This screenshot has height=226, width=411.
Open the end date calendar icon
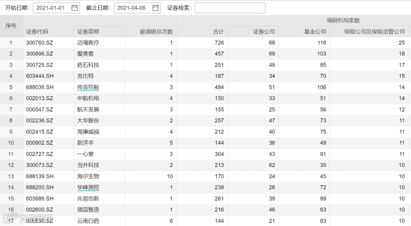click(155, 8)
